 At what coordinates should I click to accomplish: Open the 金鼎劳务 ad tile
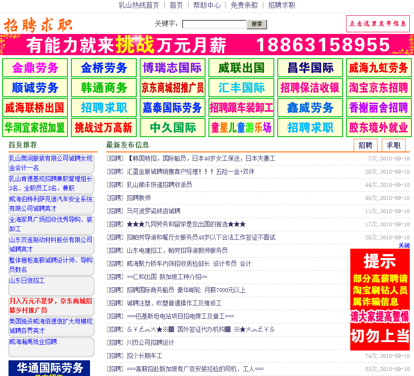coord(35,68)
